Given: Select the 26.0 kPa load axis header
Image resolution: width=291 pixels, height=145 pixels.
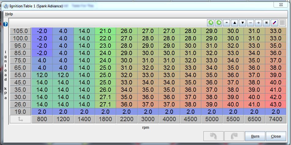Looking at the screenshot, I should tap(21, 104).
